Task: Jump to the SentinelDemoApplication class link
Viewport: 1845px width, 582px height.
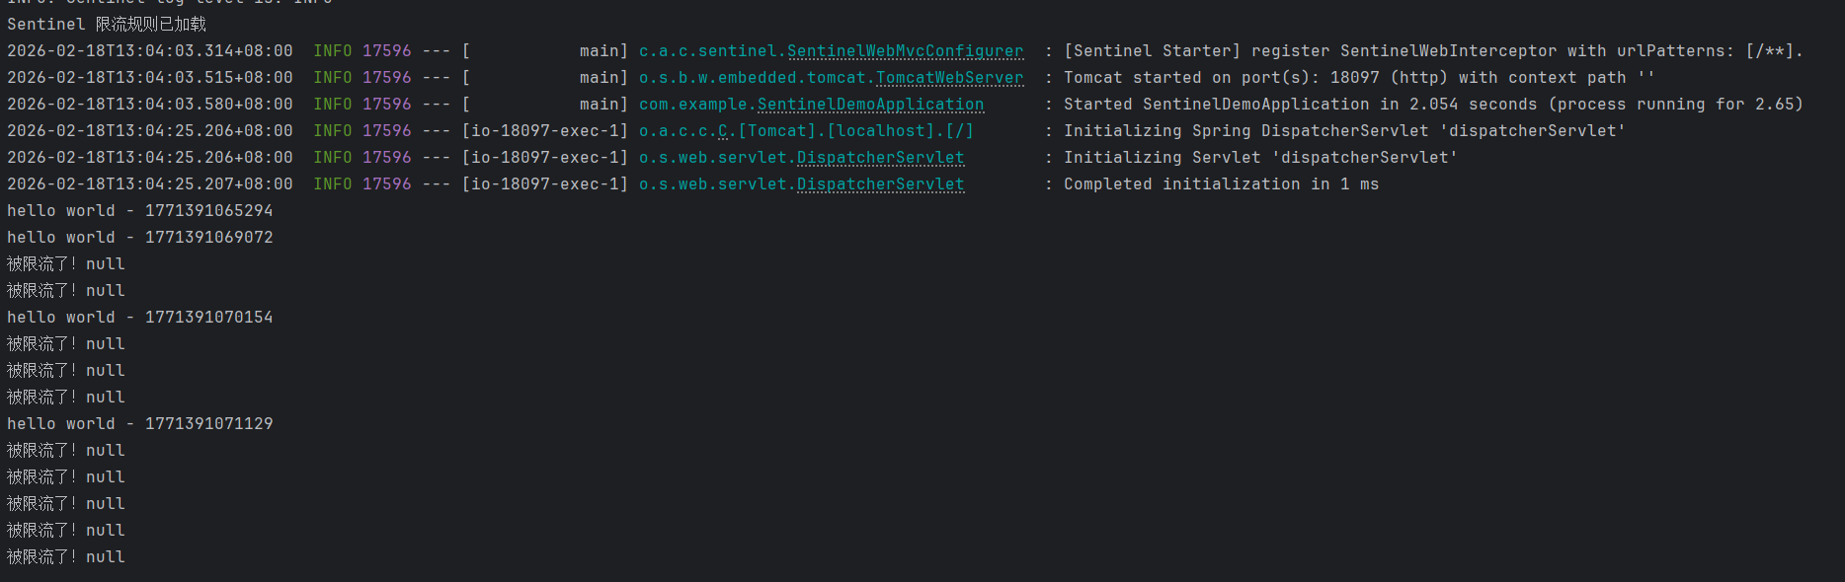Action: click(870, 105)
